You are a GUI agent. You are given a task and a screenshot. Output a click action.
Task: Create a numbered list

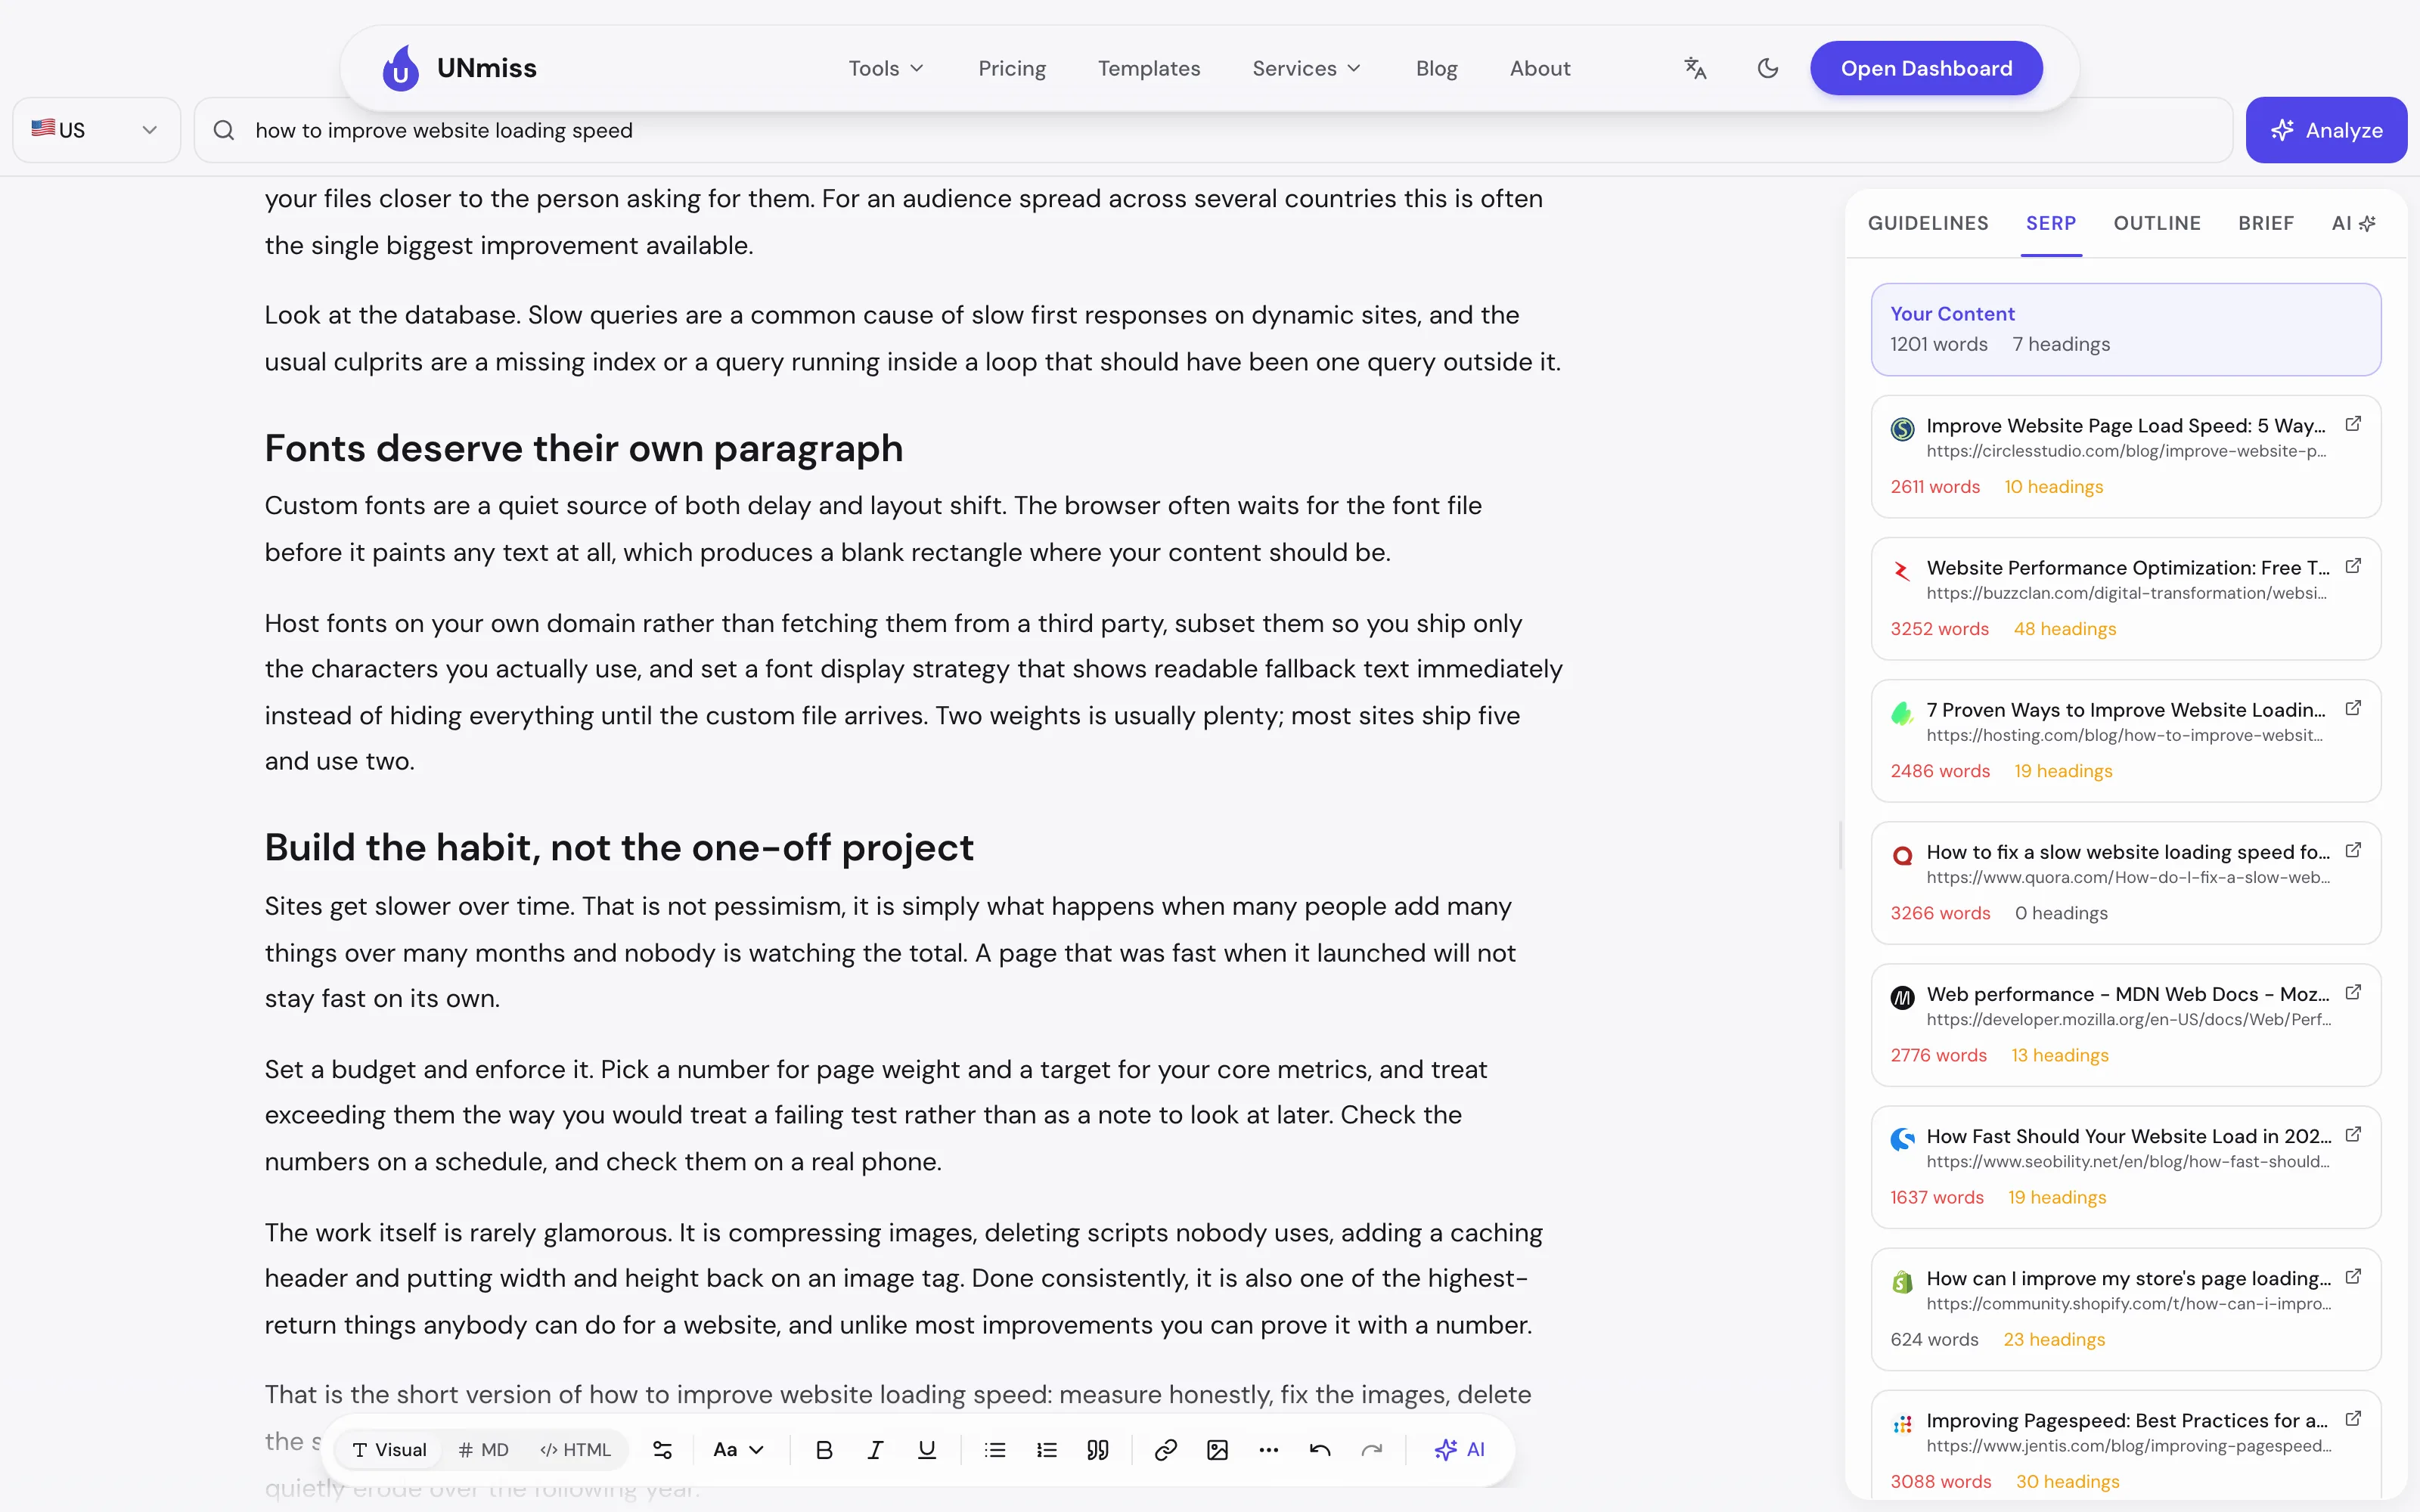point(1046,1449)
